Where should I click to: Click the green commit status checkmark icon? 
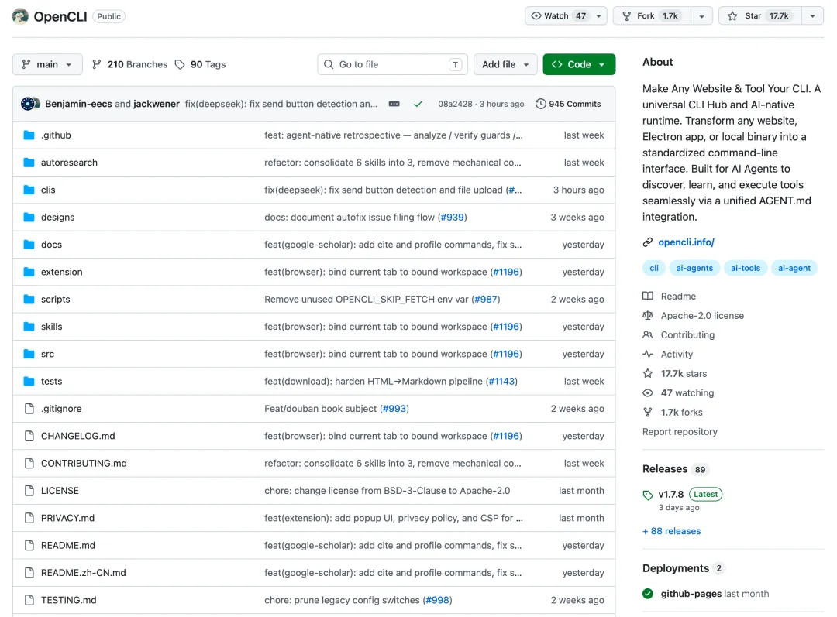click(x=418, y=104)
